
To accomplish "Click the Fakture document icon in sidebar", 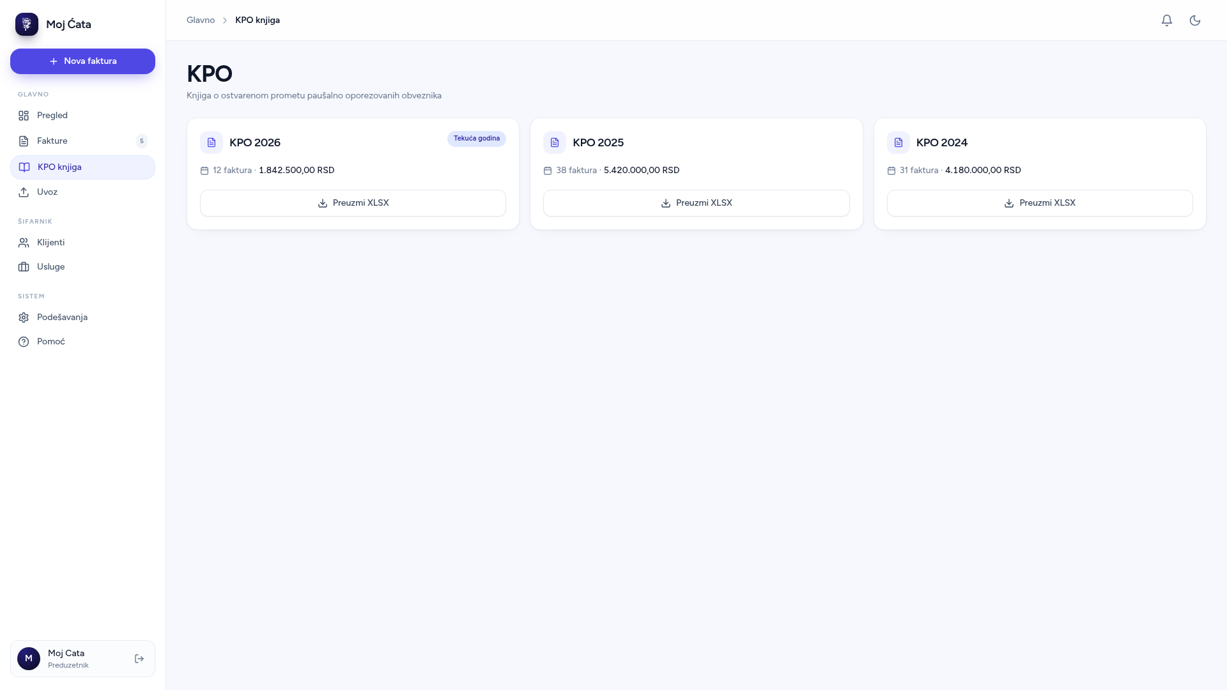I will (x=24, y=141).
